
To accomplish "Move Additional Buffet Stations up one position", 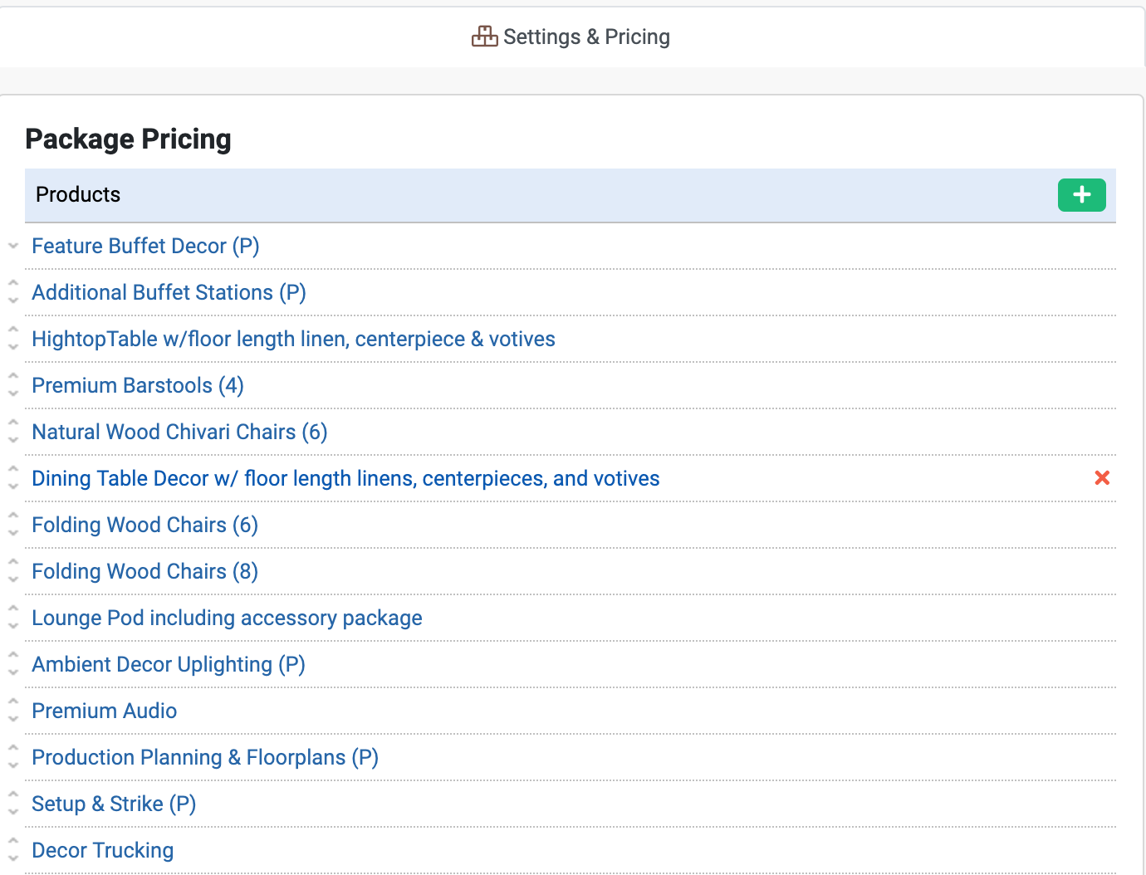I will 13,285.
